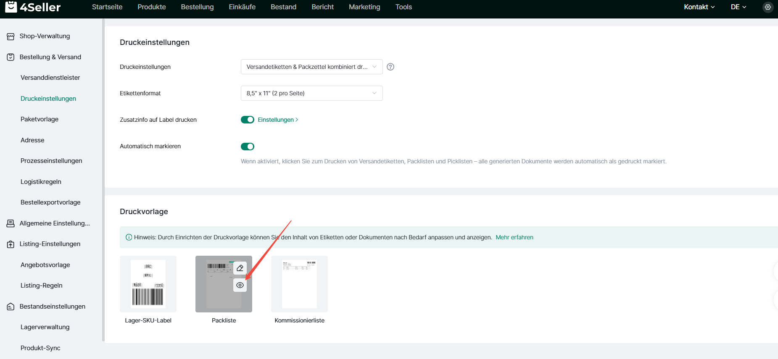Viewport: 778px width, 359px height.
Task: Click the Bestandseinstellungen sidebar icon
Action: [x=11, y=307]
